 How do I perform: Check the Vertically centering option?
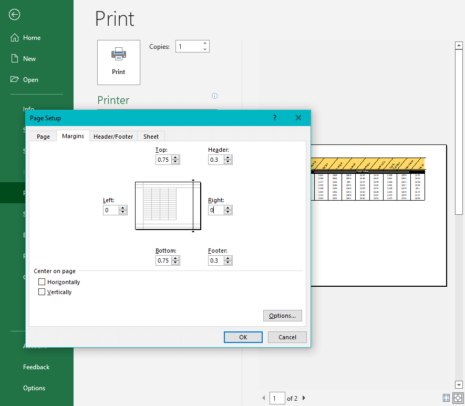pos(42,292)
